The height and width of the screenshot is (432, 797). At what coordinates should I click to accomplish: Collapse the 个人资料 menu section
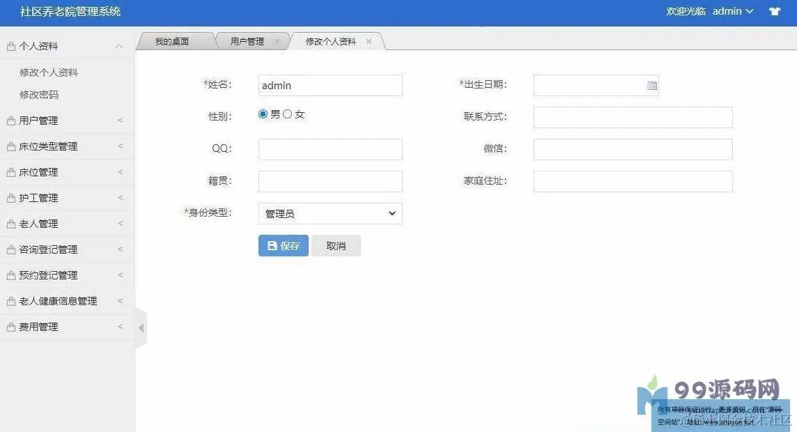point(119,46)
